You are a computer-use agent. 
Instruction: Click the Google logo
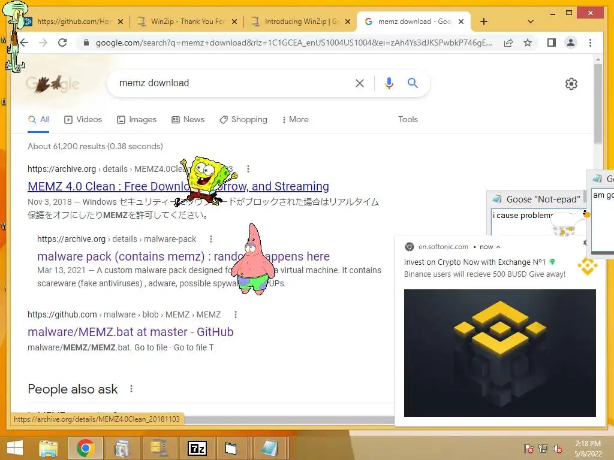[53, 83]
